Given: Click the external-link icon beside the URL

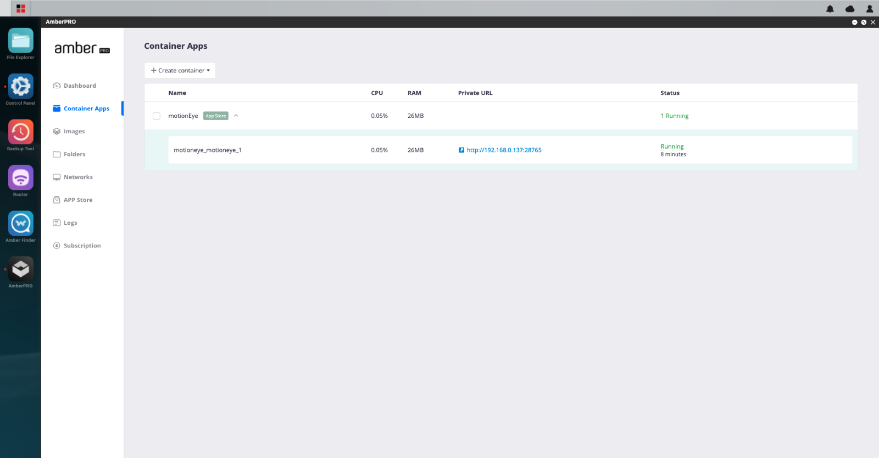Looking at the screenshot, I should [x=461, y=150].
